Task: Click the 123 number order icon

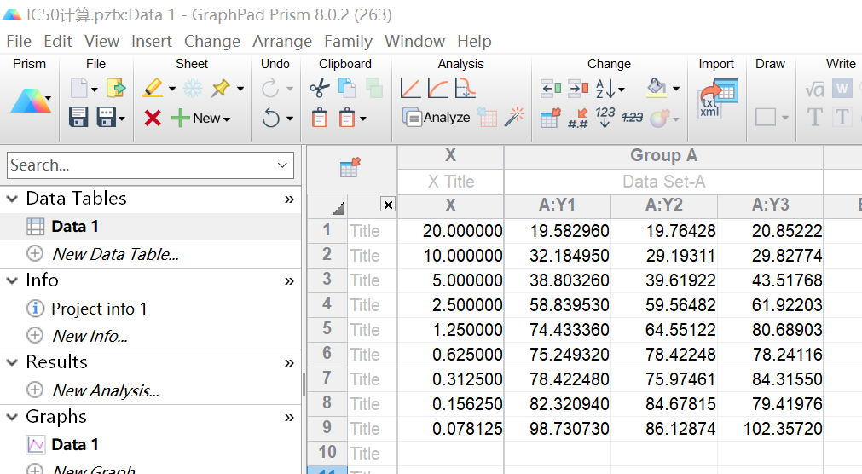Action: [605, 118]
